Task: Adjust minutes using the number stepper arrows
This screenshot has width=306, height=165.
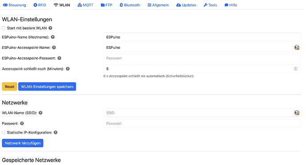Action: pos(296,69)
